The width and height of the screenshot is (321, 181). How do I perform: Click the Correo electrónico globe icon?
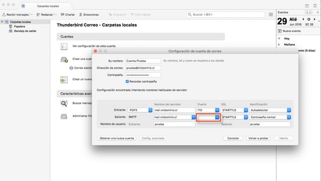tap(71, 68)
